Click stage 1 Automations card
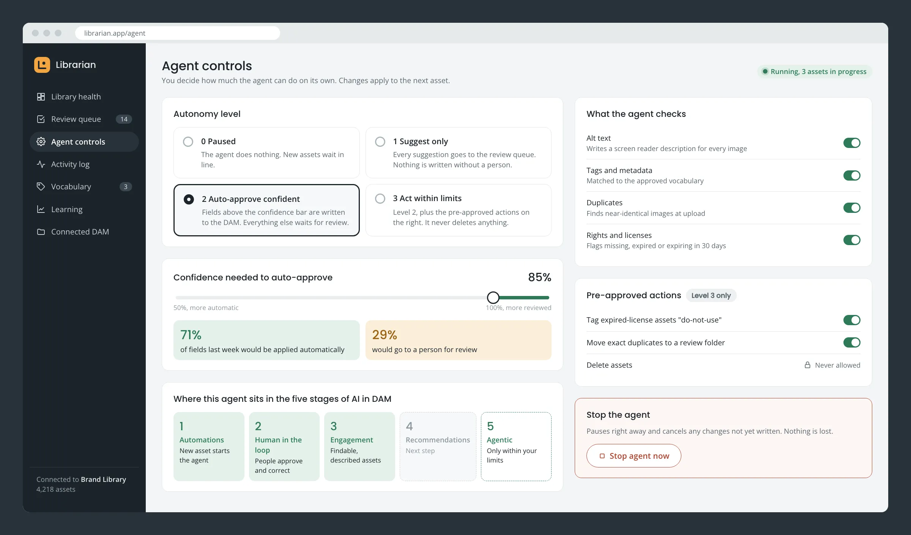 209,447
